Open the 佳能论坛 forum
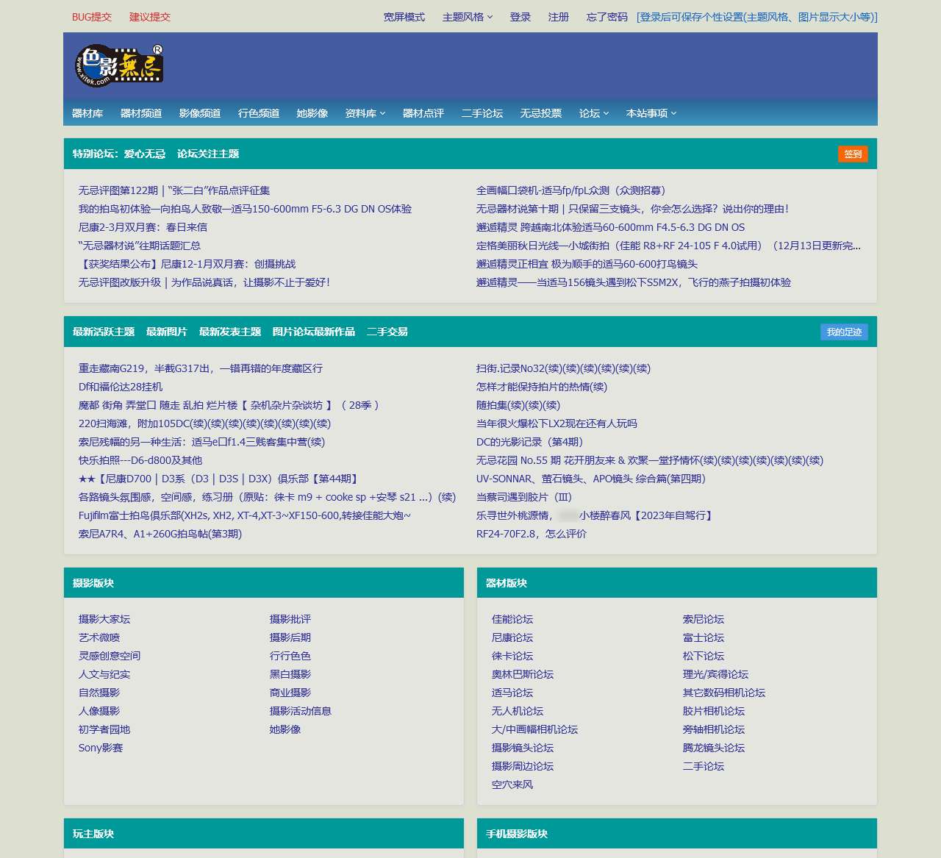941x858 pixels. [x=512, y=619]
